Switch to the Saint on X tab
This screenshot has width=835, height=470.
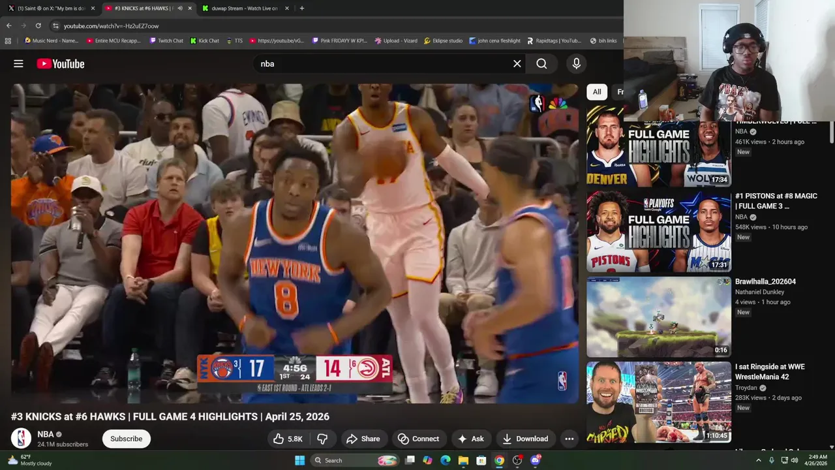click(51, 8)
